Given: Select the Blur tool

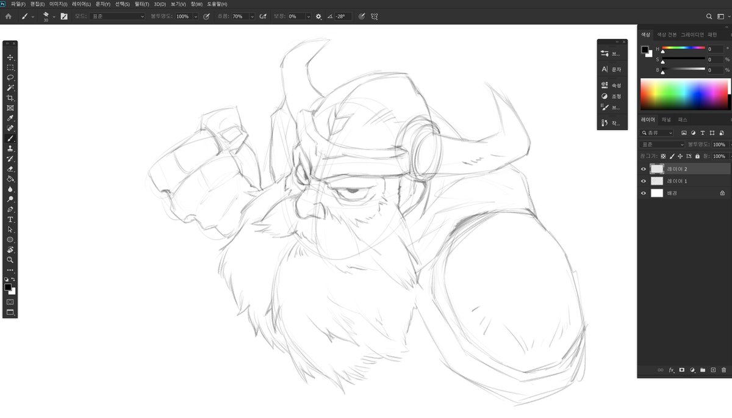Looking at the screenshot, I should point(10,189).
